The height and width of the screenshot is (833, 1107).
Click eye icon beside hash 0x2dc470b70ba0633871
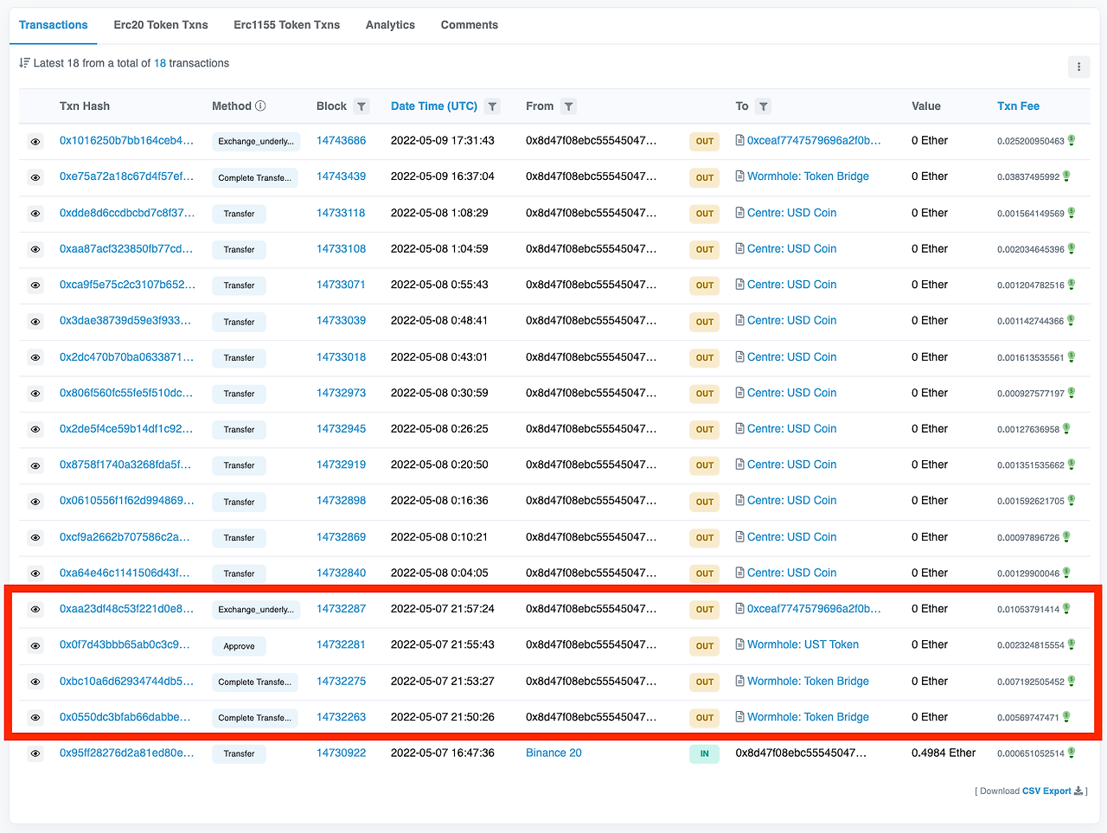35,357
